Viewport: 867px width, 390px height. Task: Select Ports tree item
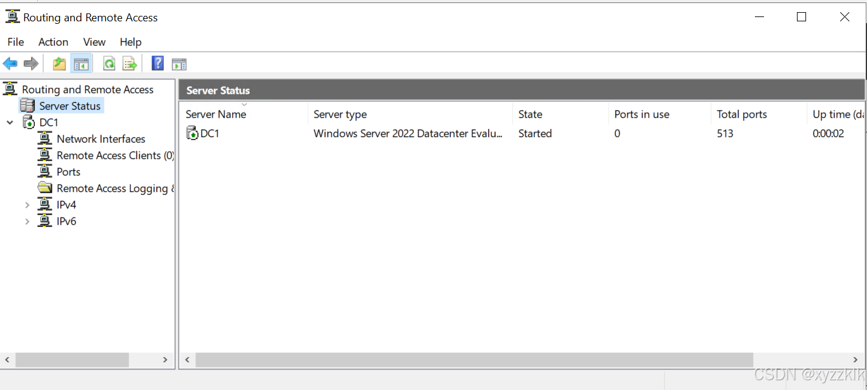(x=68, y=171)
